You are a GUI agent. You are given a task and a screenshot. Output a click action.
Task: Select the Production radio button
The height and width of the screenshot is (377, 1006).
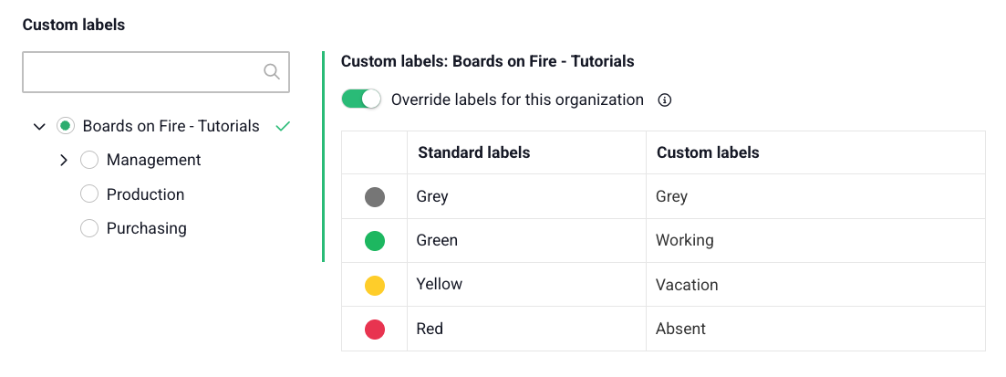click(89, 194)
